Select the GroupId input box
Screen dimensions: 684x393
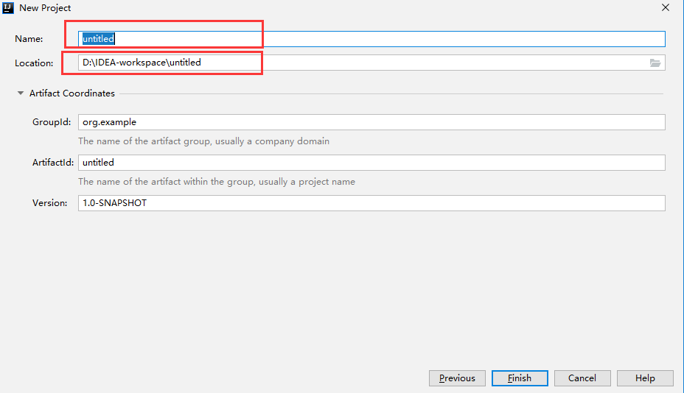pyautogui.click(x=371, y=122)
